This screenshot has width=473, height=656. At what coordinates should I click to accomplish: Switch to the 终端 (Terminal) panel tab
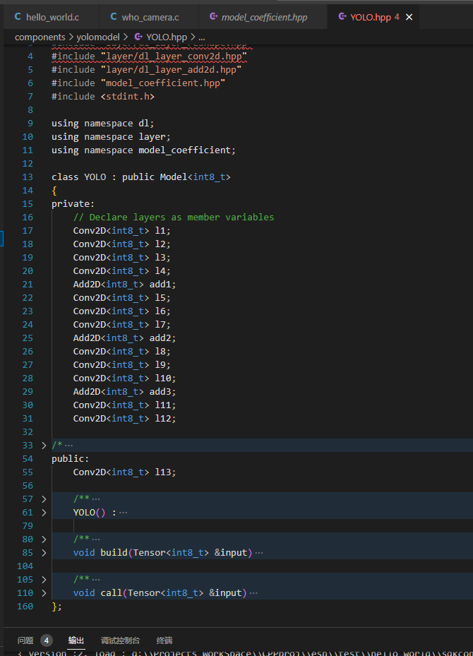(164, 640)
